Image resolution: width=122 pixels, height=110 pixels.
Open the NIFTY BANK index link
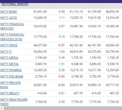pos(8,12)
